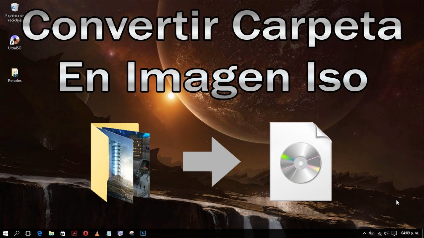Viewport: 424px width, 238px height.
Task: Launch Microsoft Edge from the taskbar
Action: [x=39, y=233]
